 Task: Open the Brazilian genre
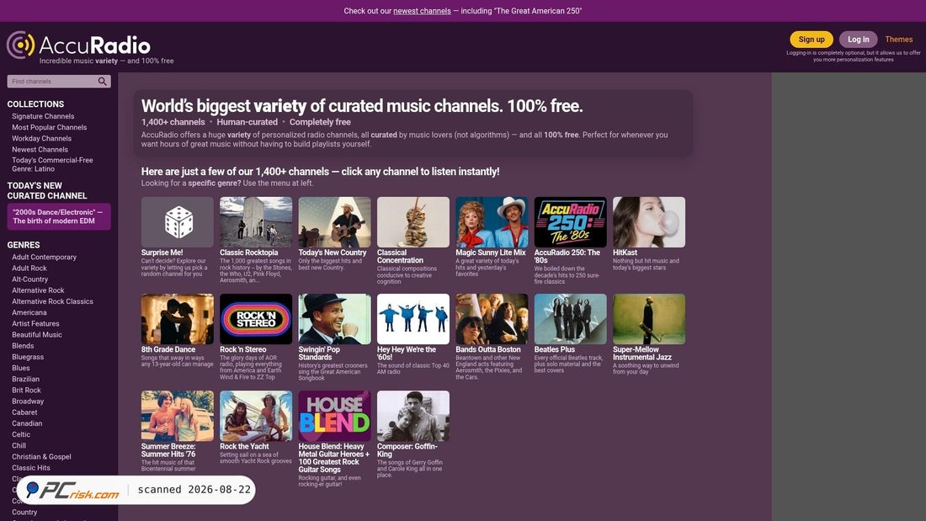point(25,380)
